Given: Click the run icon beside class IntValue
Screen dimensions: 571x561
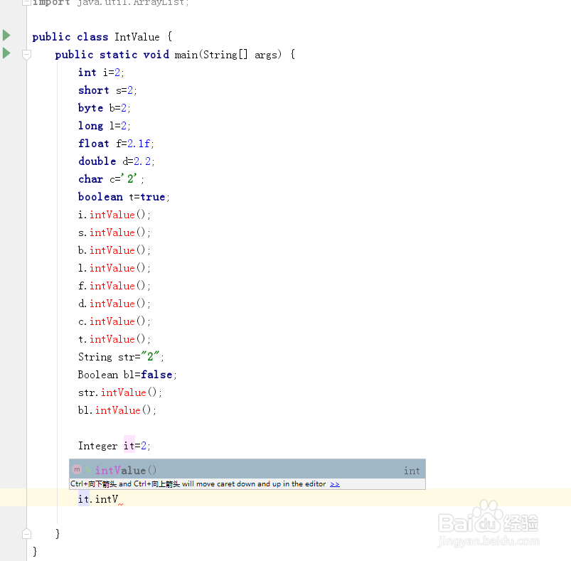Looking at the screenshot, I should 6,36.
